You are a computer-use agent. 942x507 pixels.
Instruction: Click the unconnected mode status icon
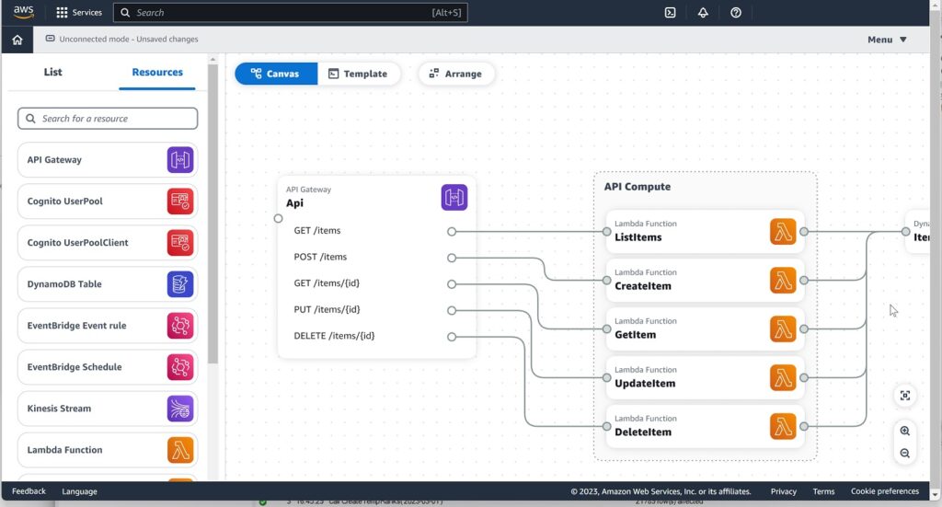[51, 39]
